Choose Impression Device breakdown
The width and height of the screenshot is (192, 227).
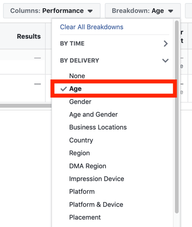click(96, 179)
